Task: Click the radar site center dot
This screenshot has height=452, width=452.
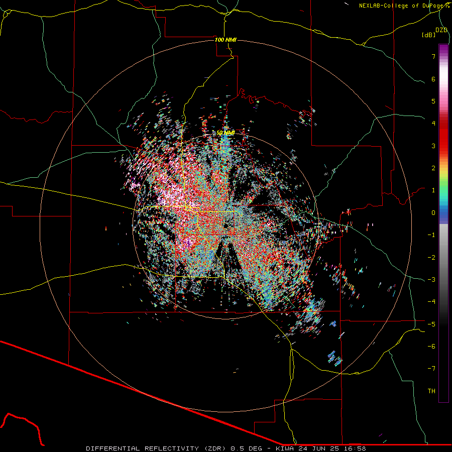Action: coord(226,226)
